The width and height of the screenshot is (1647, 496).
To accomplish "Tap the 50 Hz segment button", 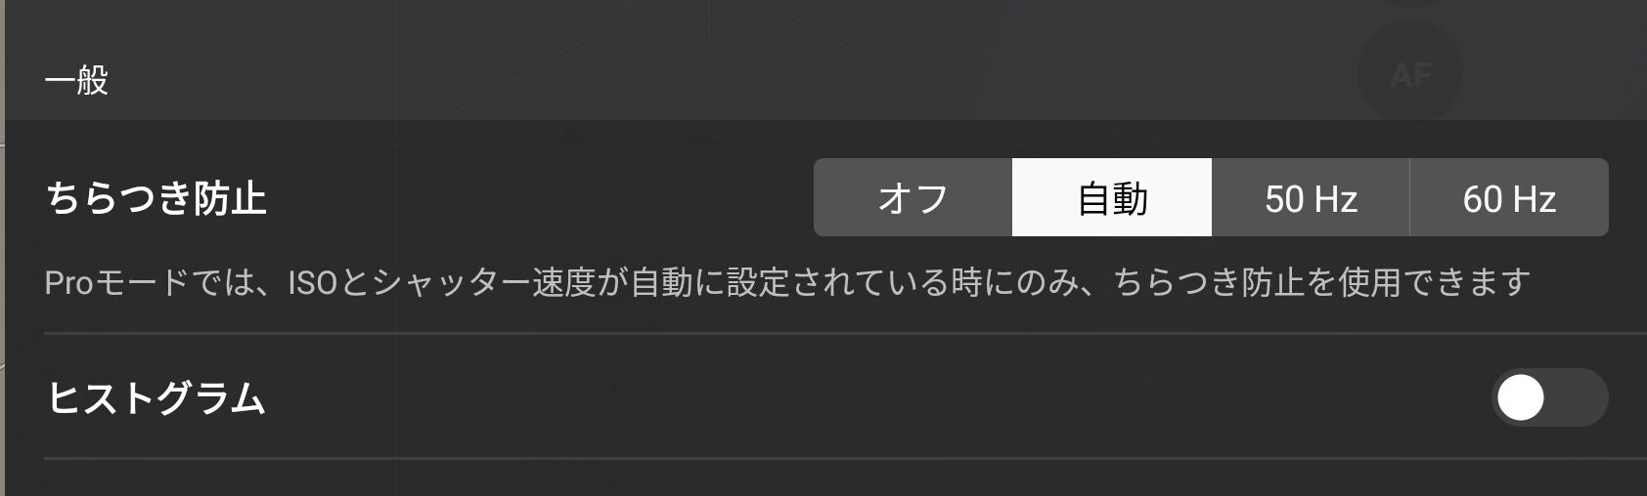I will (x=1311, y=198).
